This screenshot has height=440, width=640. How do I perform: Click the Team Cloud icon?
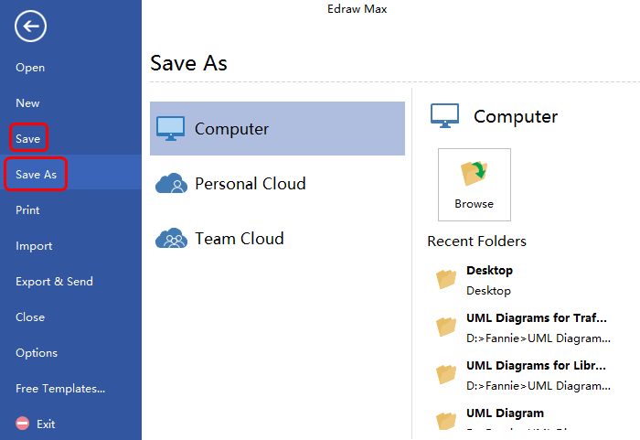coord(171,239)
